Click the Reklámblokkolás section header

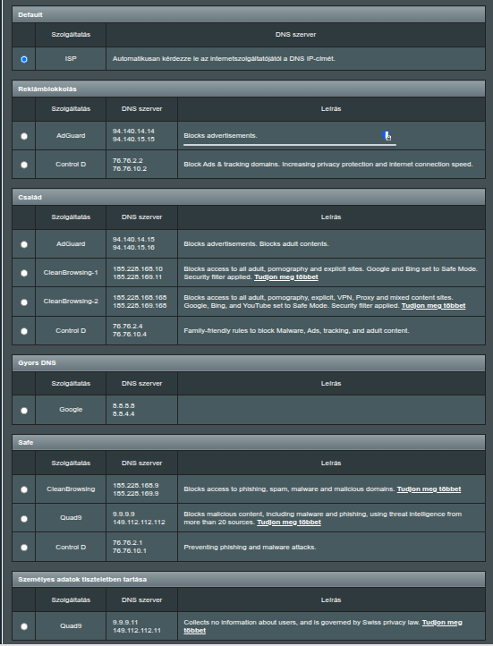click(249, 89)
